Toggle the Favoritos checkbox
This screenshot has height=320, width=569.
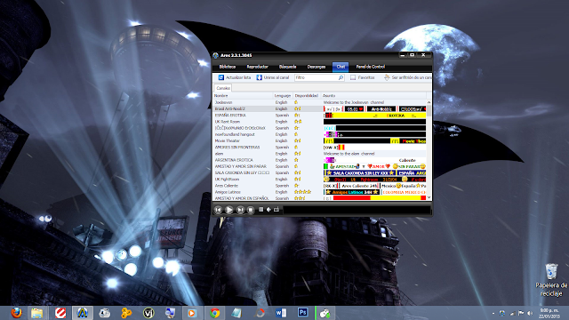tap(353, 77)
